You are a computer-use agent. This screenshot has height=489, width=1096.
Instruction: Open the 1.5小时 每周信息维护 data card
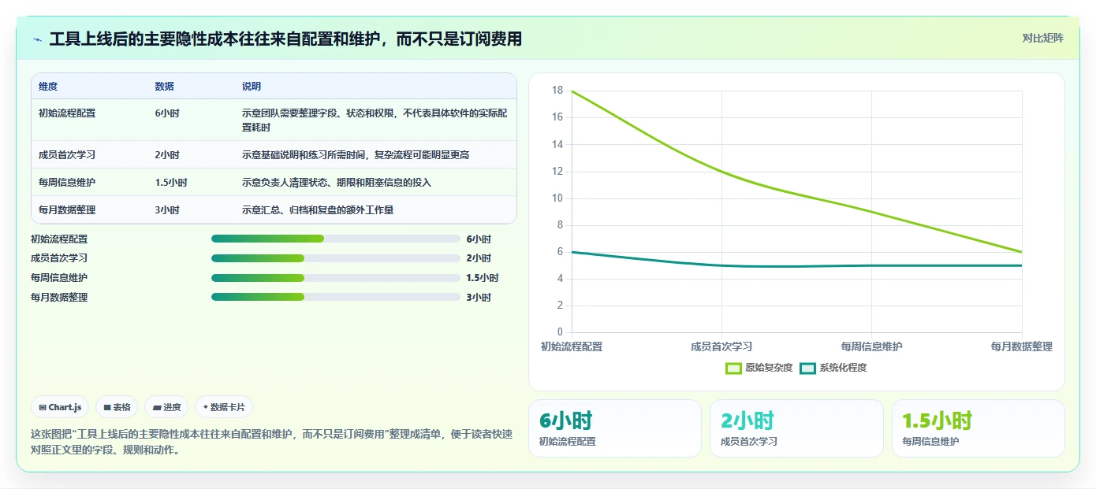[x=979, y=428]
